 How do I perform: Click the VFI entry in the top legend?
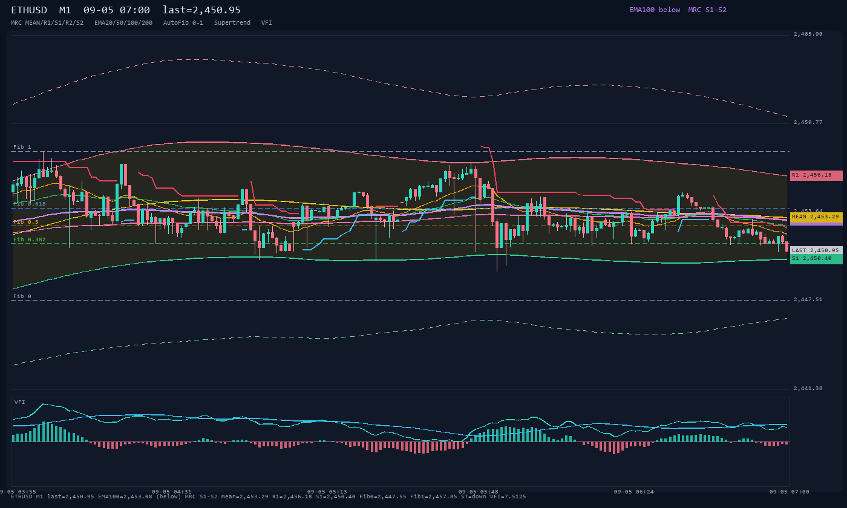[267, 23]
